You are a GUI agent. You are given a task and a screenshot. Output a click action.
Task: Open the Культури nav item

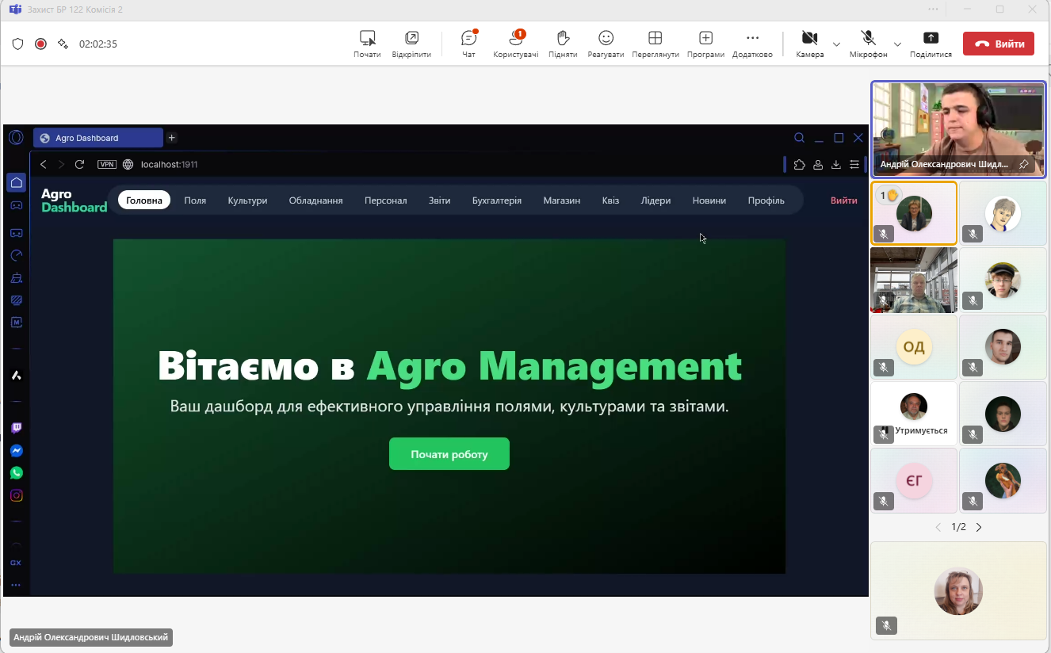(247, 200)
